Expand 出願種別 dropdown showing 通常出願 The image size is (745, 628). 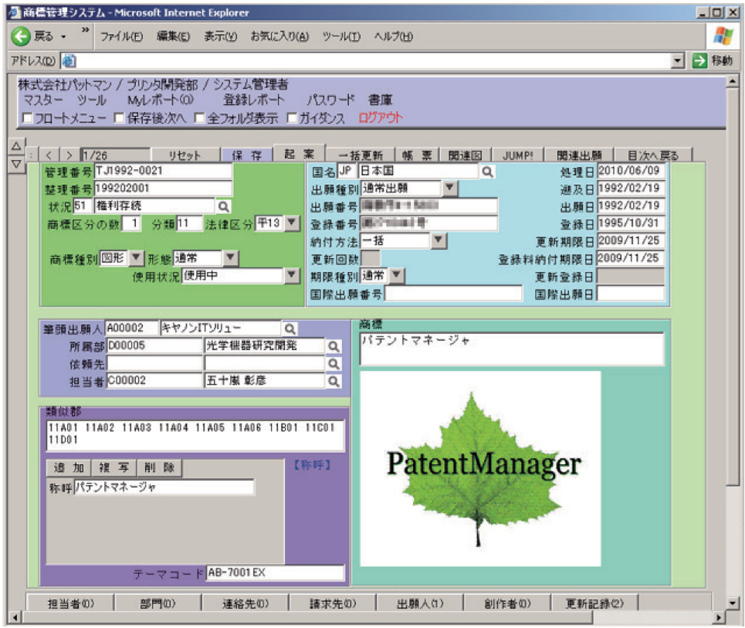(449, 188)
